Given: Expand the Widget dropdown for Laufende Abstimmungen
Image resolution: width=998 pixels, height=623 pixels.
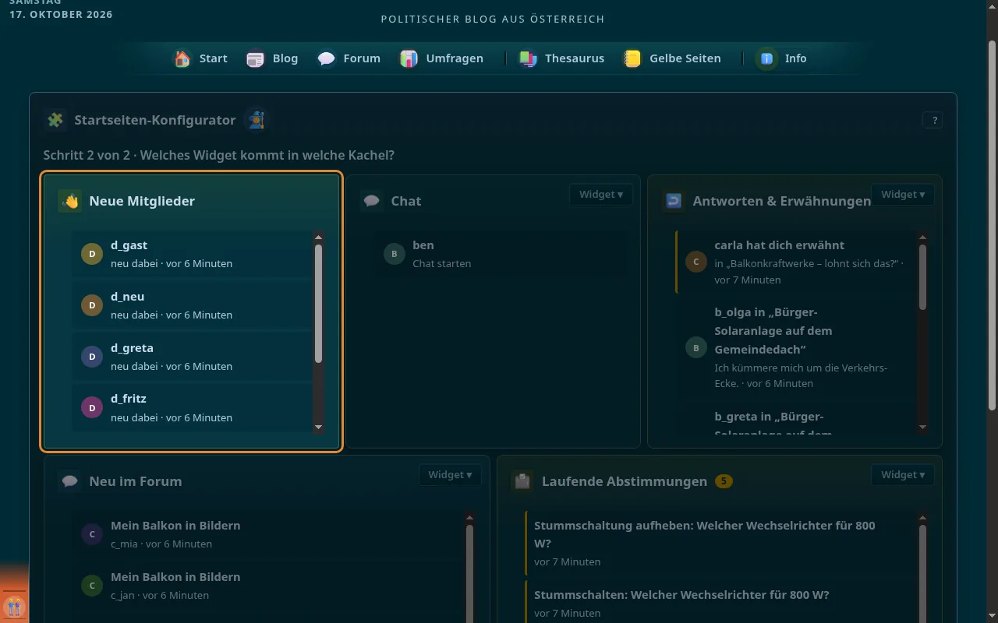Looking at the screenshot, I should (x=902, y=475).
